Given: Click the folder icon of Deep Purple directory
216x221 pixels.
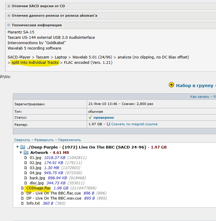Looking at the screenshot, I should [23, 147].
